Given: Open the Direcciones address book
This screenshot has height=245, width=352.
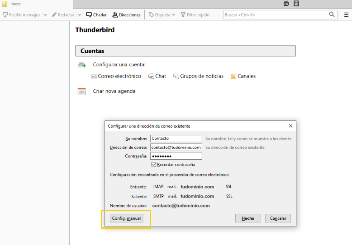Looking at the screenshot, I should coord(126,15).
